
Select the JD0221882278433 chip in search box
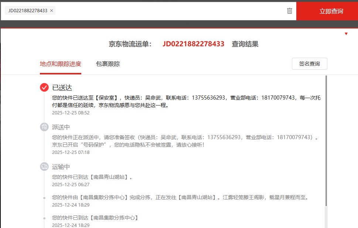point(28,11)
